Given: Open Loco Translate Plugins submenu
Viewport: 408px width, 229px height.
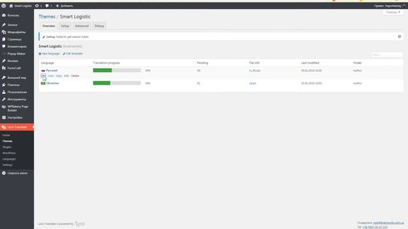Looking at the screenshot, I should [7, 147].
